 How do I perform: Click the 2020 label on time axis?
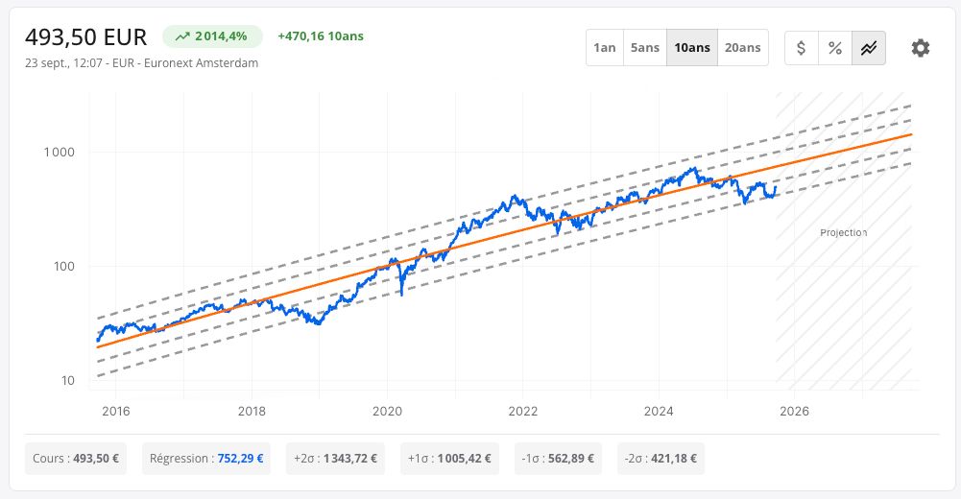[x=387, y=411]
